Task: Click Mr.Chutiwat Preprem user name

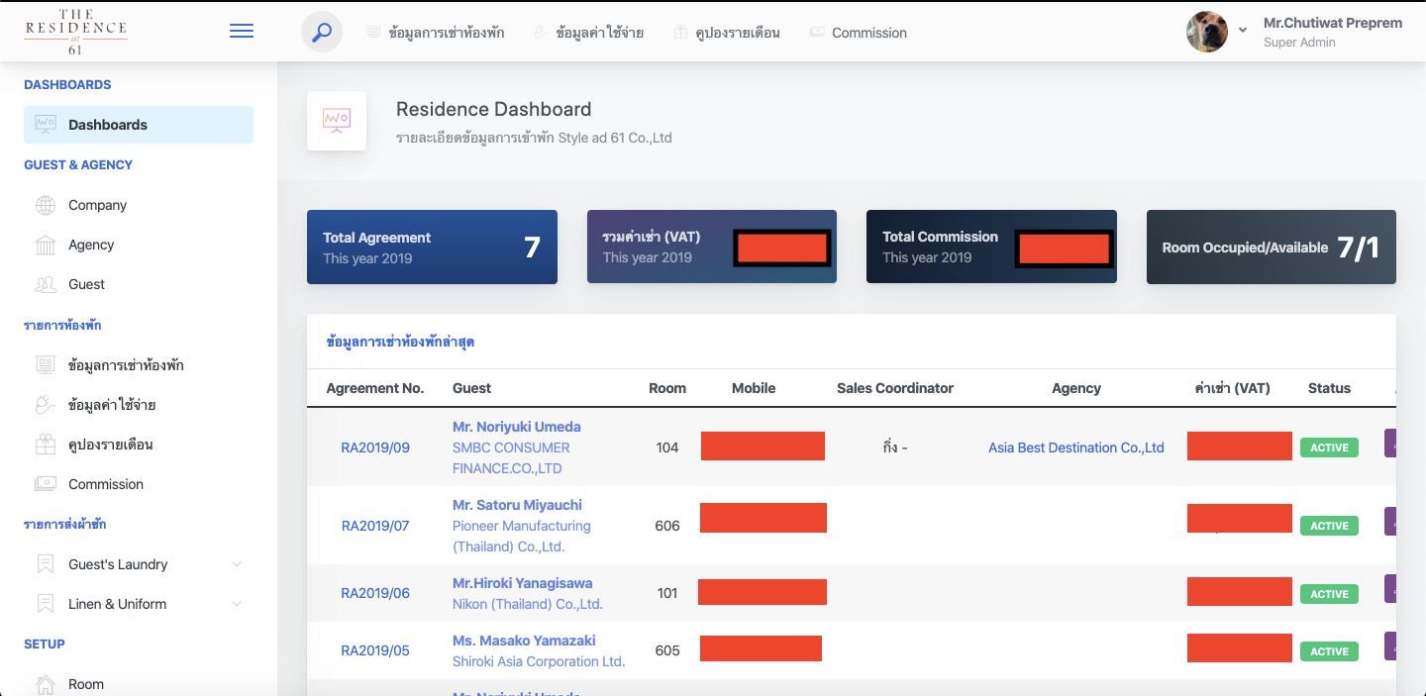Action: pyautogui.click(x=1333, y=23)
